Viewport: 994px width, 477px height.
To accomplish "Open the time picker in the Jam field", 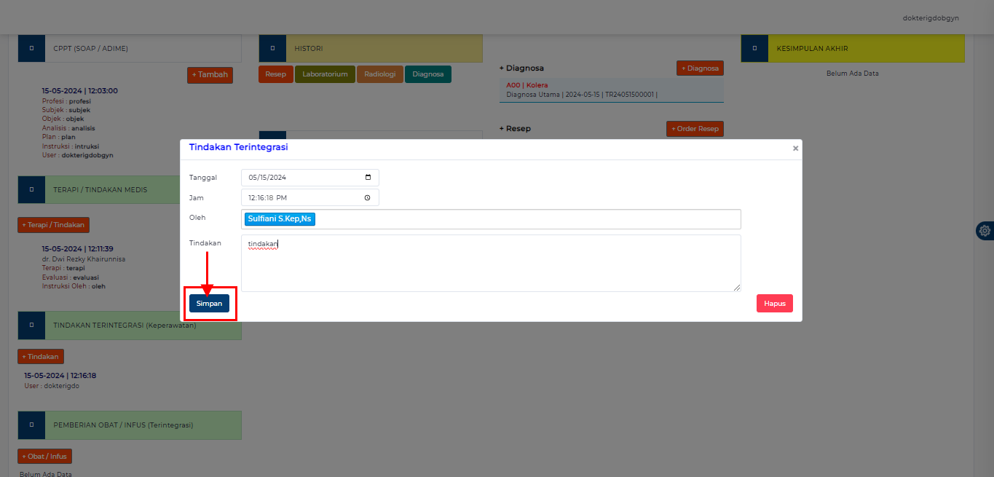I will 368,197.
